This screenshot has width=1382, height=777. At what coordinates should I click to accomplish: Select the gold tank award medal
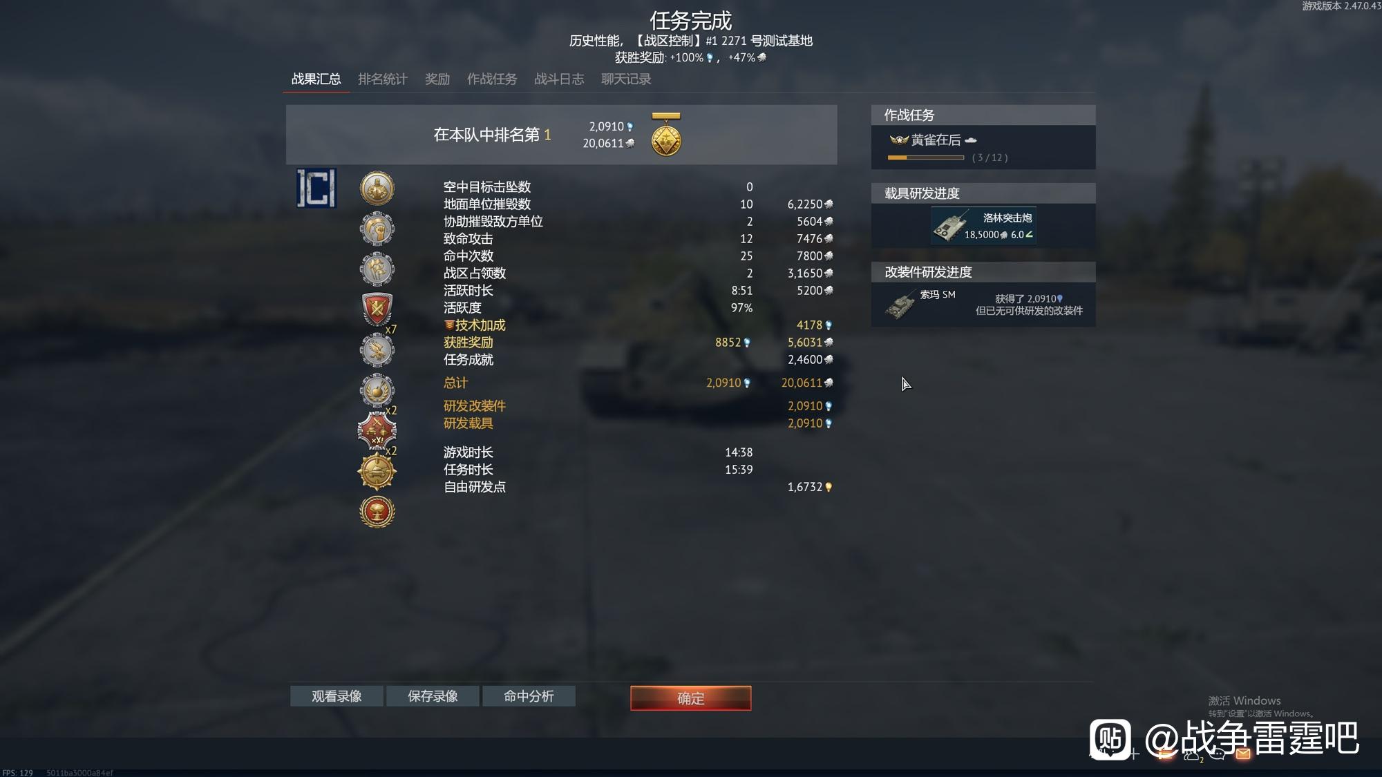pyautogui.click(x=377, y=472)
